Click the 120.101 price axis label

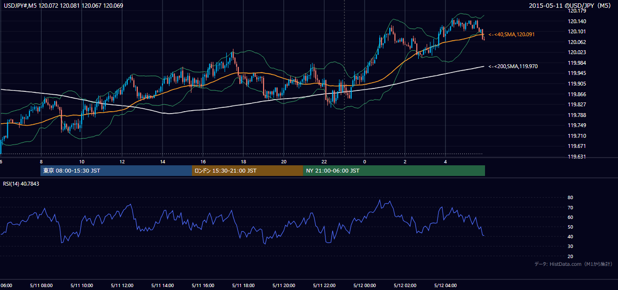[x=576, y=32]
